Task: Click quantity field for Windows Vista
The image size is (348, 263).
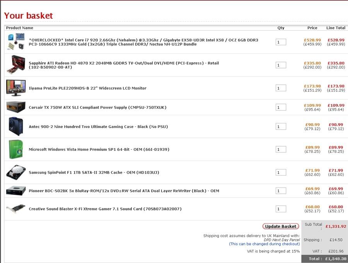Action: (x=281, y=149)
